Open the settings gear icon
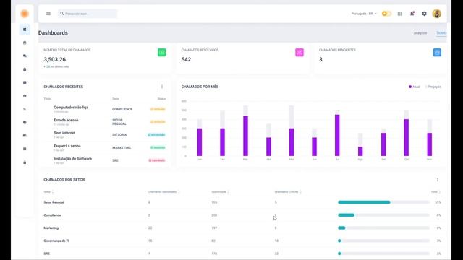Image resolution: width=463 pixels, height=260 pixels. point(425,14)
